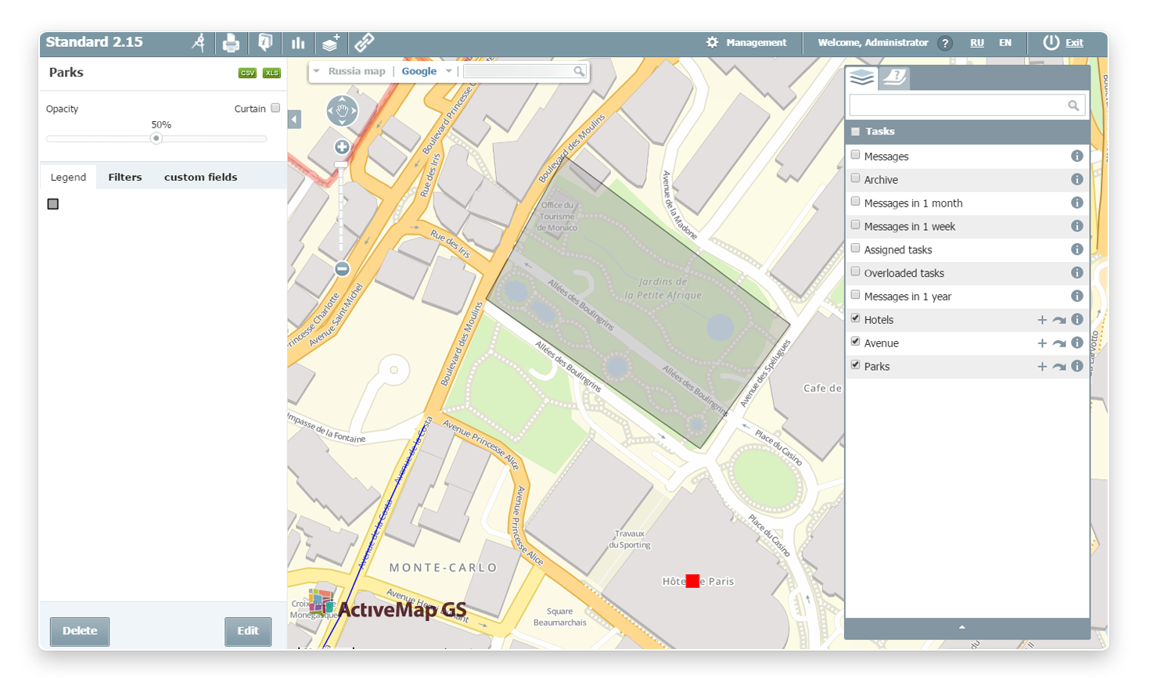Open the custom fields tab
1150x678 pixels.
pos(200,178)
